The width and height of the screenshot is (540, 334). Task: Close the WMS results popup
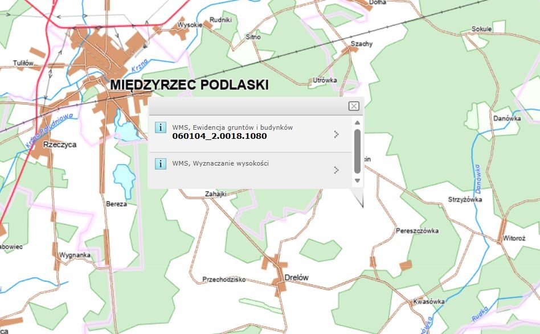354,106
